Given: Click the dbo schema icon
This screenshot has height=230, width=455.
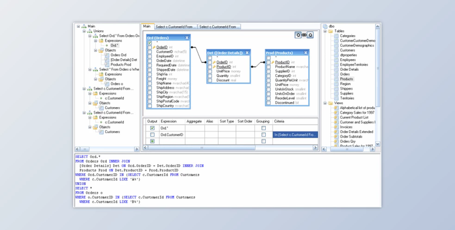Looking at the screenshot, I should pos(325,26).
